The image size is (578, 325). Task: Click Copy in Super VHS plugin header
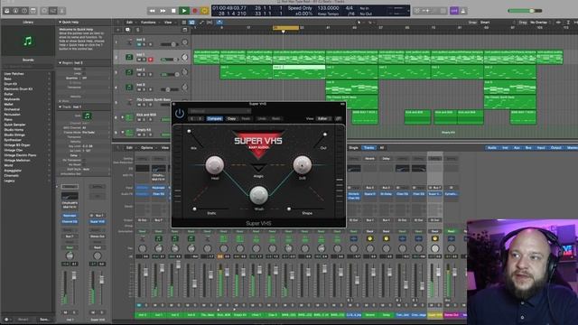point(231,118)
